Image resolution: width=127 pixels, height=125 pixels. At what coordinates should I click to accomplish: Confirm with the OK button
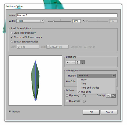91,112
